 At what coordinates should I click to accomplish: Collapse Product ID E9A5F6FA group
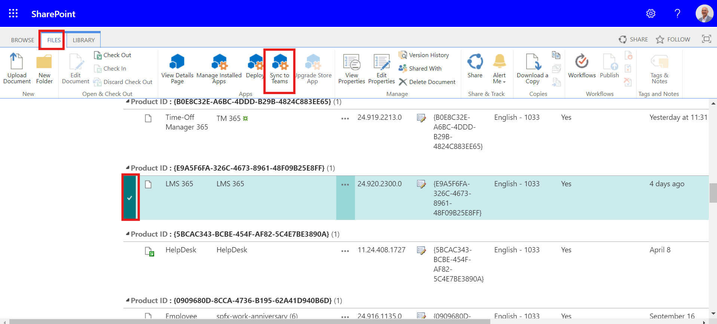(128, 168)
